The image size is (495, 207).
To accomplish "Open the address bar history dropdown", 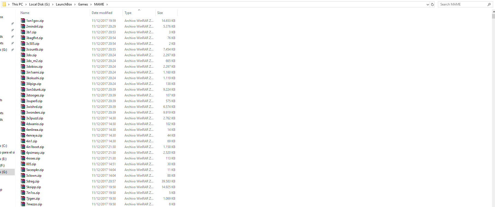I will pos(428,4).
